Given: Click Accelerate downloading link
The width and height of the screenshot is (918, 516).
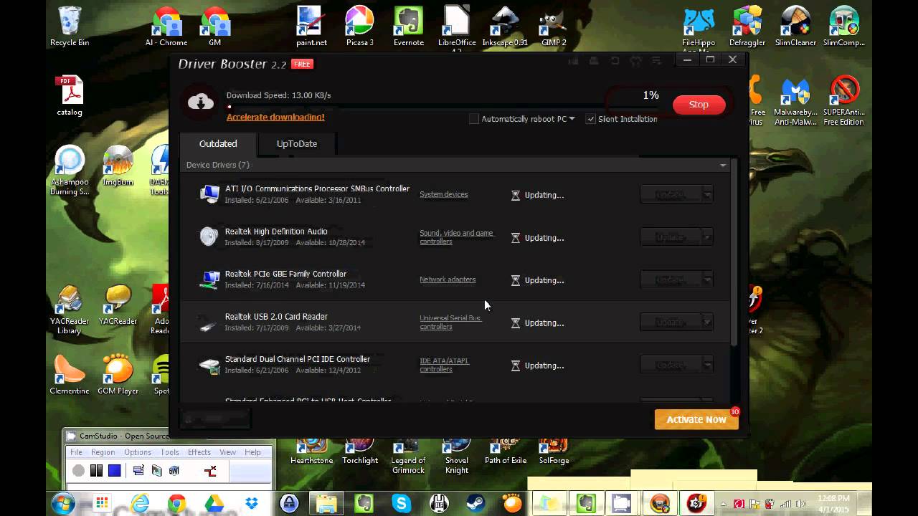Looking at the screenshot, I should [275, 117].
